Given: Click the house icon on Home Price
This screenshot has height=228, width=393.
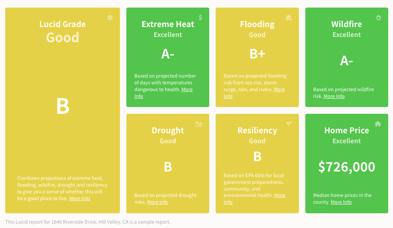Looking at the screenshot, I should [378, 124].
